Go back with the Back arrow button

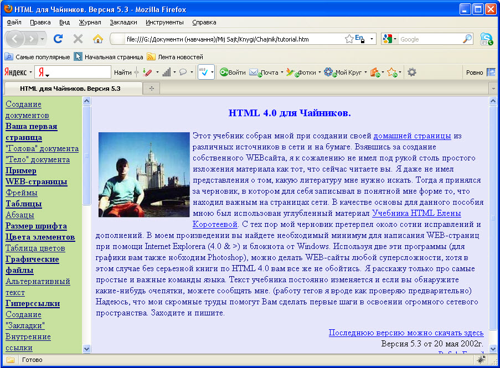pyautogui.click(x=14, y=39)
